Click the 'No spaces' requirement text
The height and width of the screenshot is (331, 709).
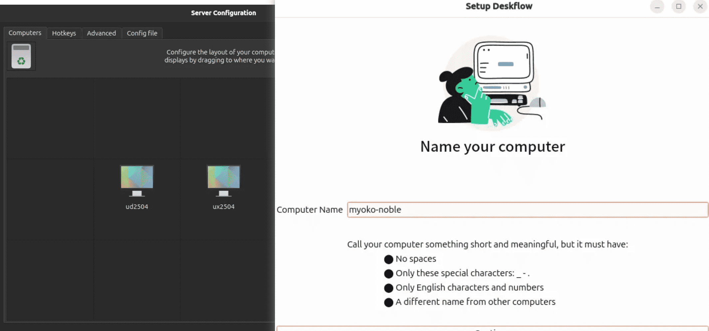point(416,259)
